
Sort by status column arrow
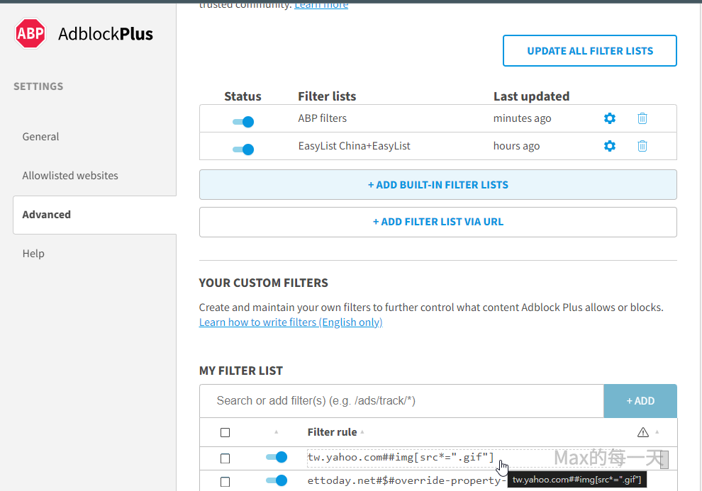(276, 432)
